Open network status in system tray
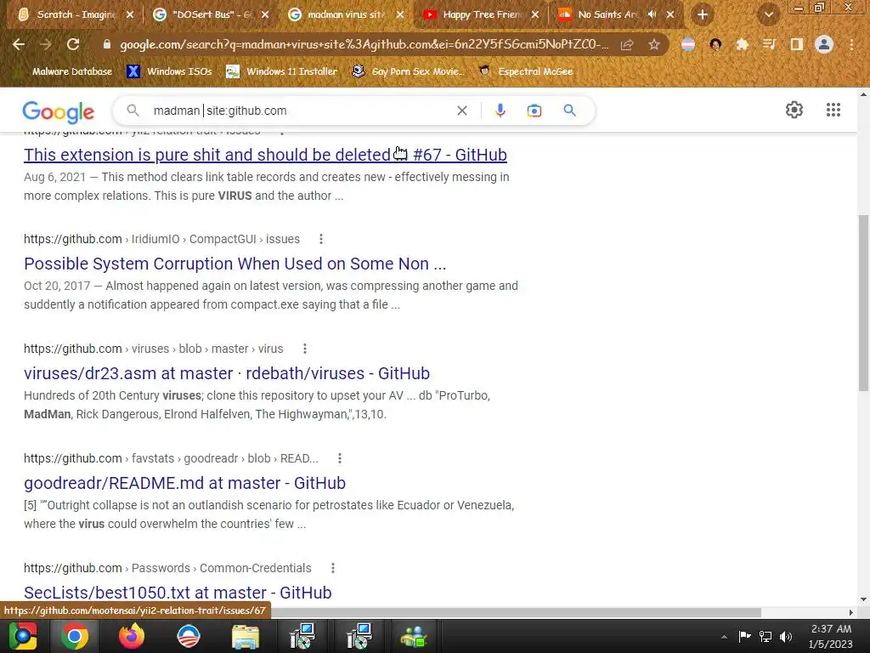This screenshot has width=870, height=653. pyautogui.click(x=765, y=636)
